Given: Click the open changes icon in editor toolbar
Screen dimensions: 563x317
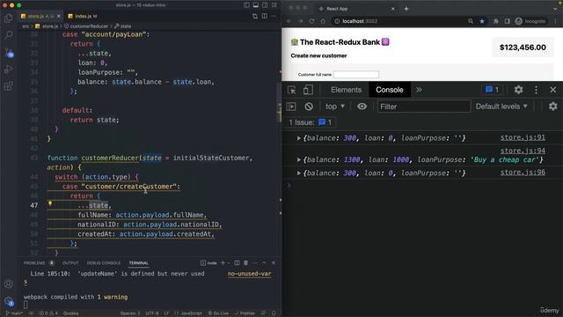Looking at the screenshot, I should 255,16.
